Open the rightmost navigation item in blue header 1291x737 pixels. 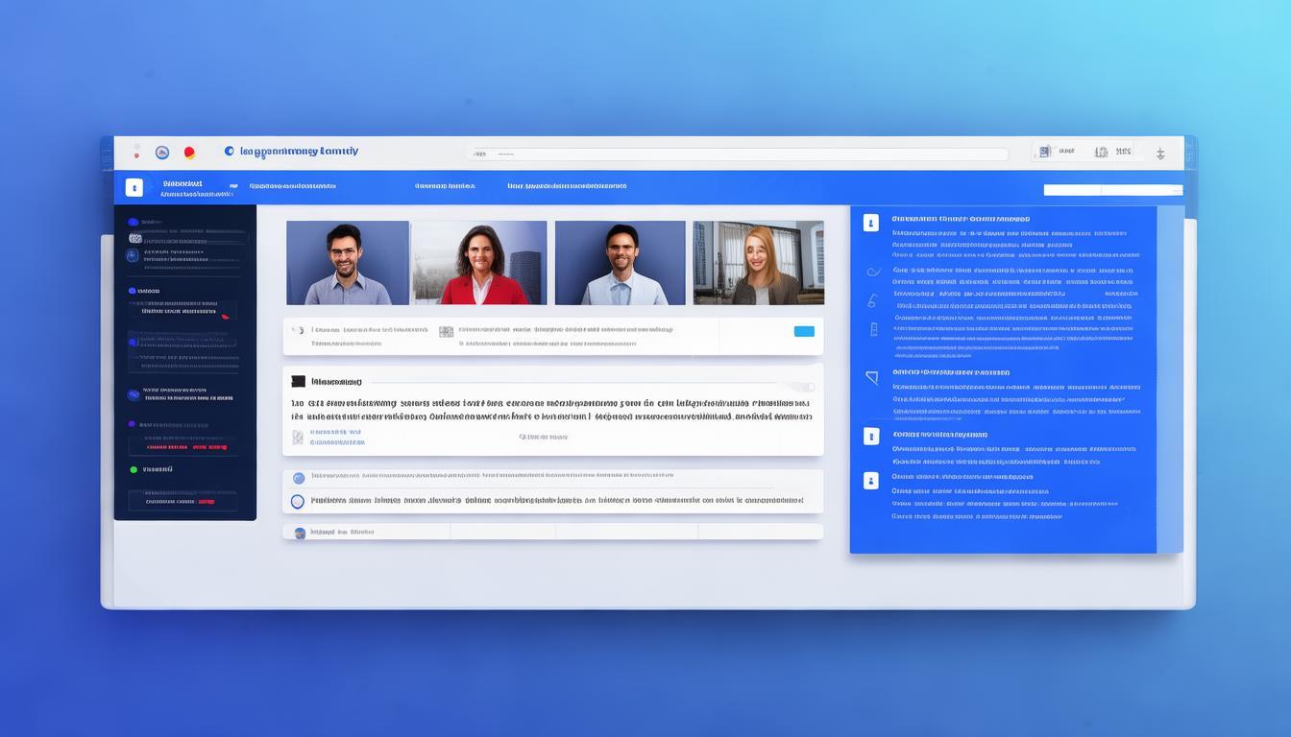567,186
